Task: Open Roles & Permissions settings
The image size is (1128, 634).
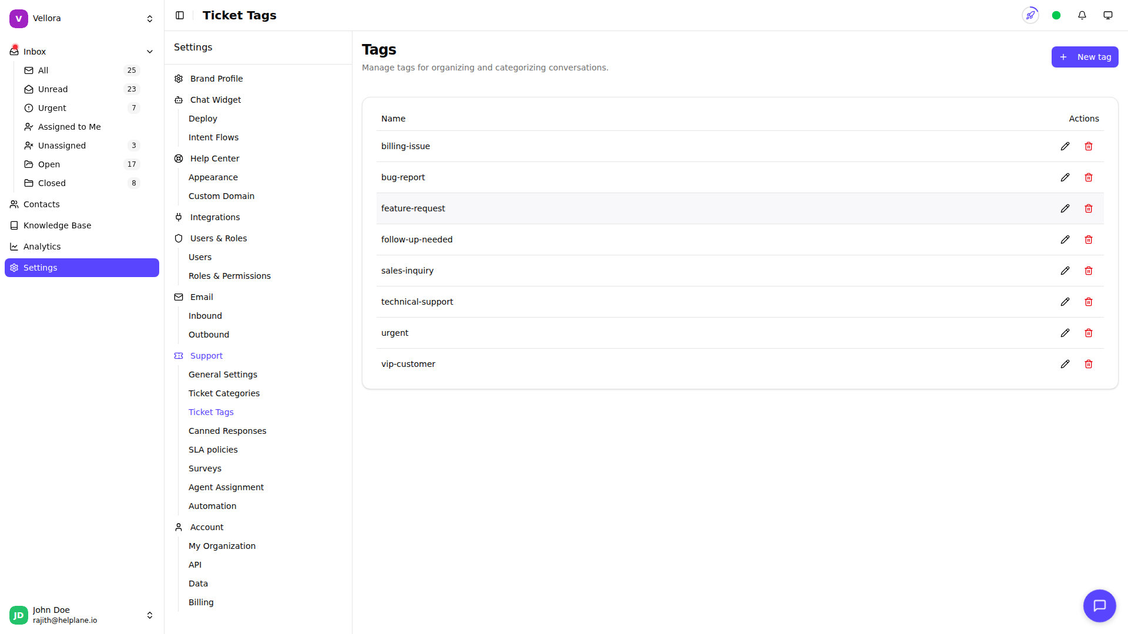Action: pos(230,276)
